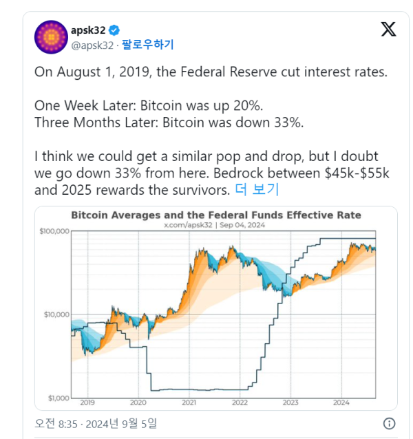Click the $1,000 axis label
413x439 pixels.
tap(56, 398)
